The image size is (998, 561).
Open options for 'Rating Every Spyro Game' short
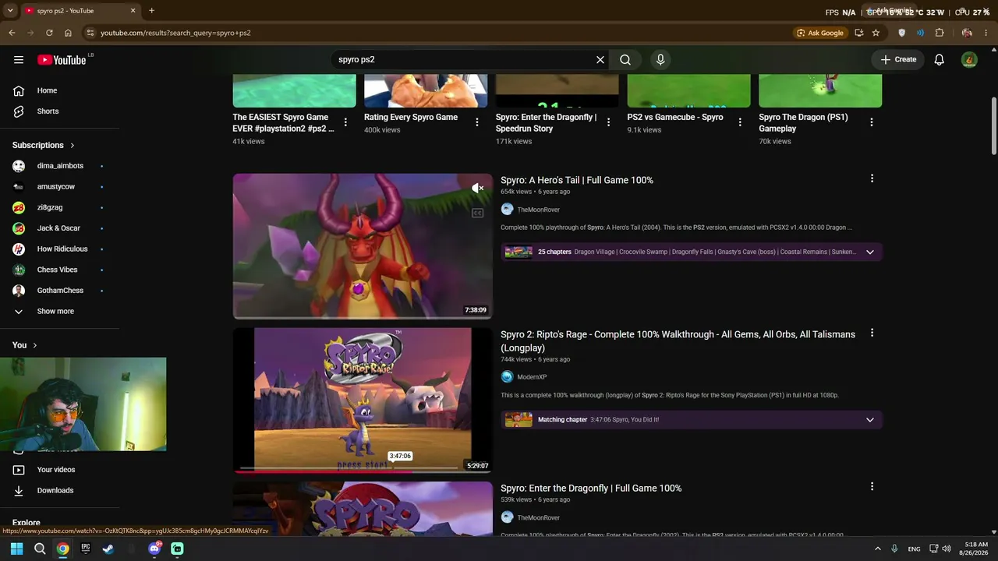point(477,122)
